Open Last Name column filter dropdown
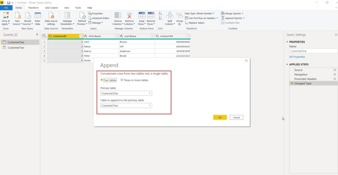The image size is (338, 175). pos(152,36)
